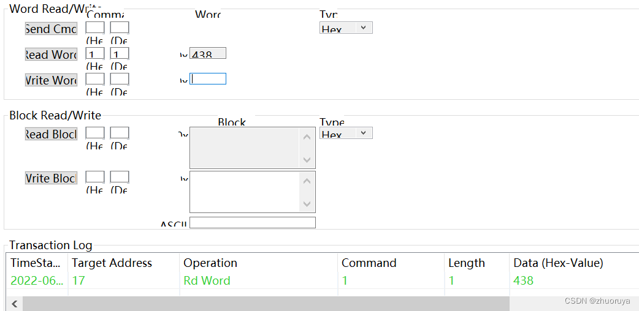639x311 pixels.
Task: Click Read Block area scroll up arrow
Action: (307, 137)
